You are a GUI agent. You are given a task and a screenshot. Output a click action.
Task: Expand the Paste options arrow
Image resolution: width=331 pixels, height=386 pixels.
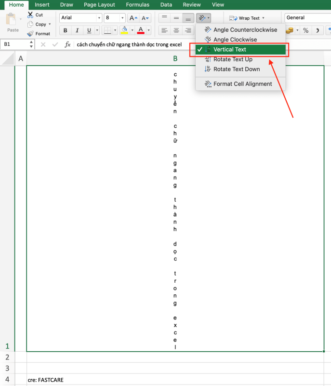[20, 19]
